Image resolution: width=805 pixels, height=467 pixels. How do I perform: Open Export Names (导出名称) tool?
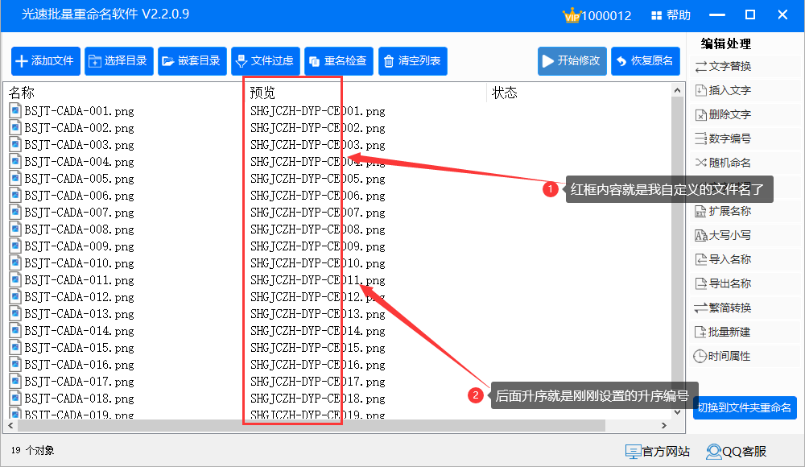(724, 283)
